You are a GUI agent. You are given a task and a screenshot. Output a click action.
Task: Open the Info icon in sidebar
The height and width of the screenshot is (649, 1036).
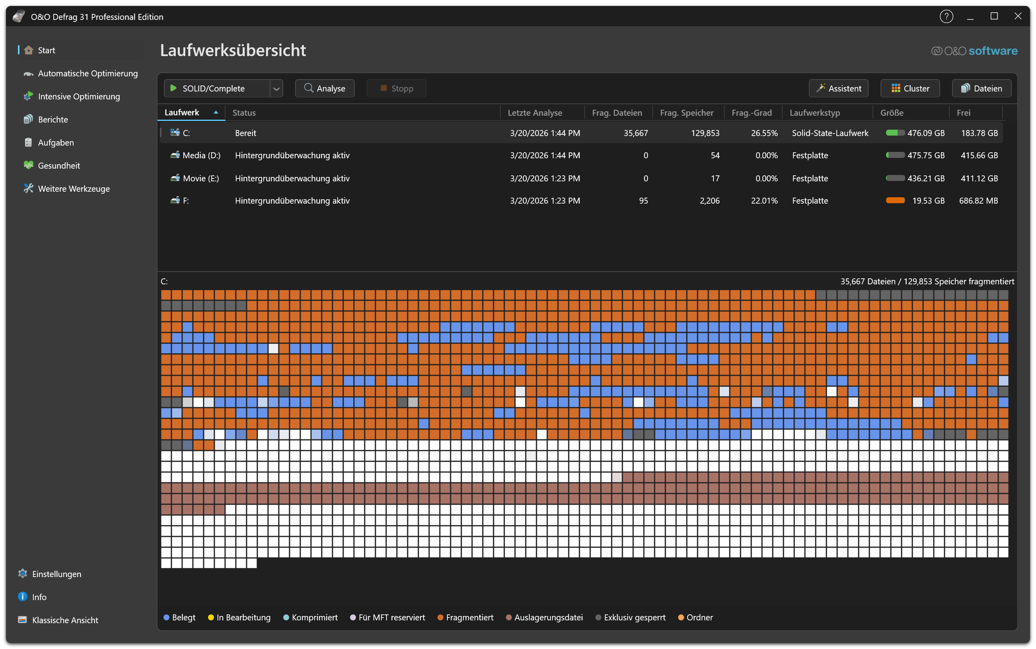click(23, 597)
